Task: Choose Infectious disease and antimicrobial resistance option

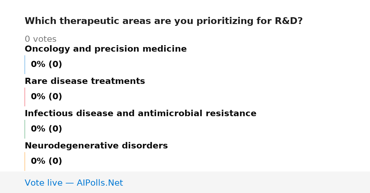Action: pyautogui.click(x=141, y=114)
